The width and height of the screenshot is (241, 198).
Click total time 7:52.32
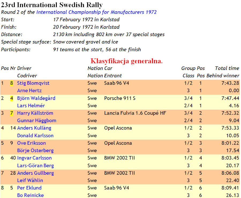[230, 113]
